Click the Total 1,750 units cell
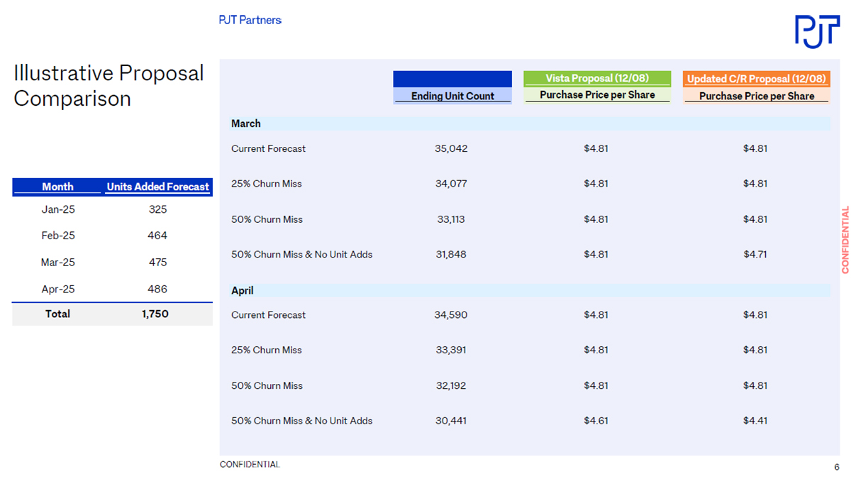This screenshot has width=851, height=479. tap(155, 314)
